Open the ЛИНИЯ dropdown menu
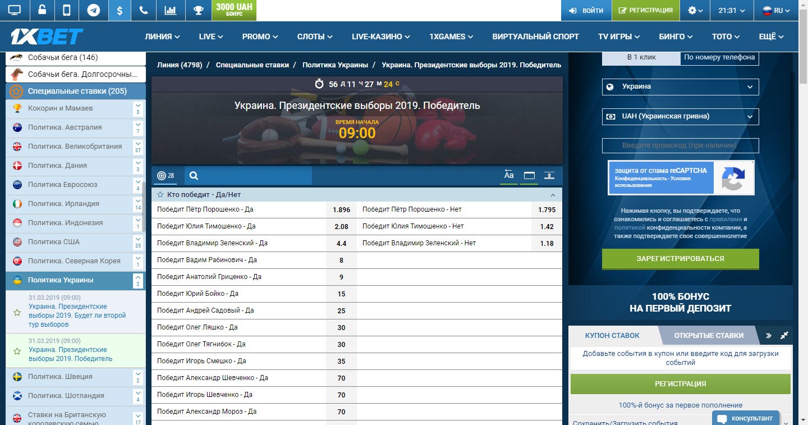The width and height of the screenshot is (808, 425). pyautogui.click(x=162, y=36)
